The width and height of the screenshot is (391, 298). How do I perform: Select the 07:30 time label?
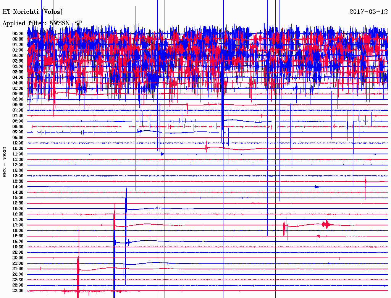(x=18, y=115)
